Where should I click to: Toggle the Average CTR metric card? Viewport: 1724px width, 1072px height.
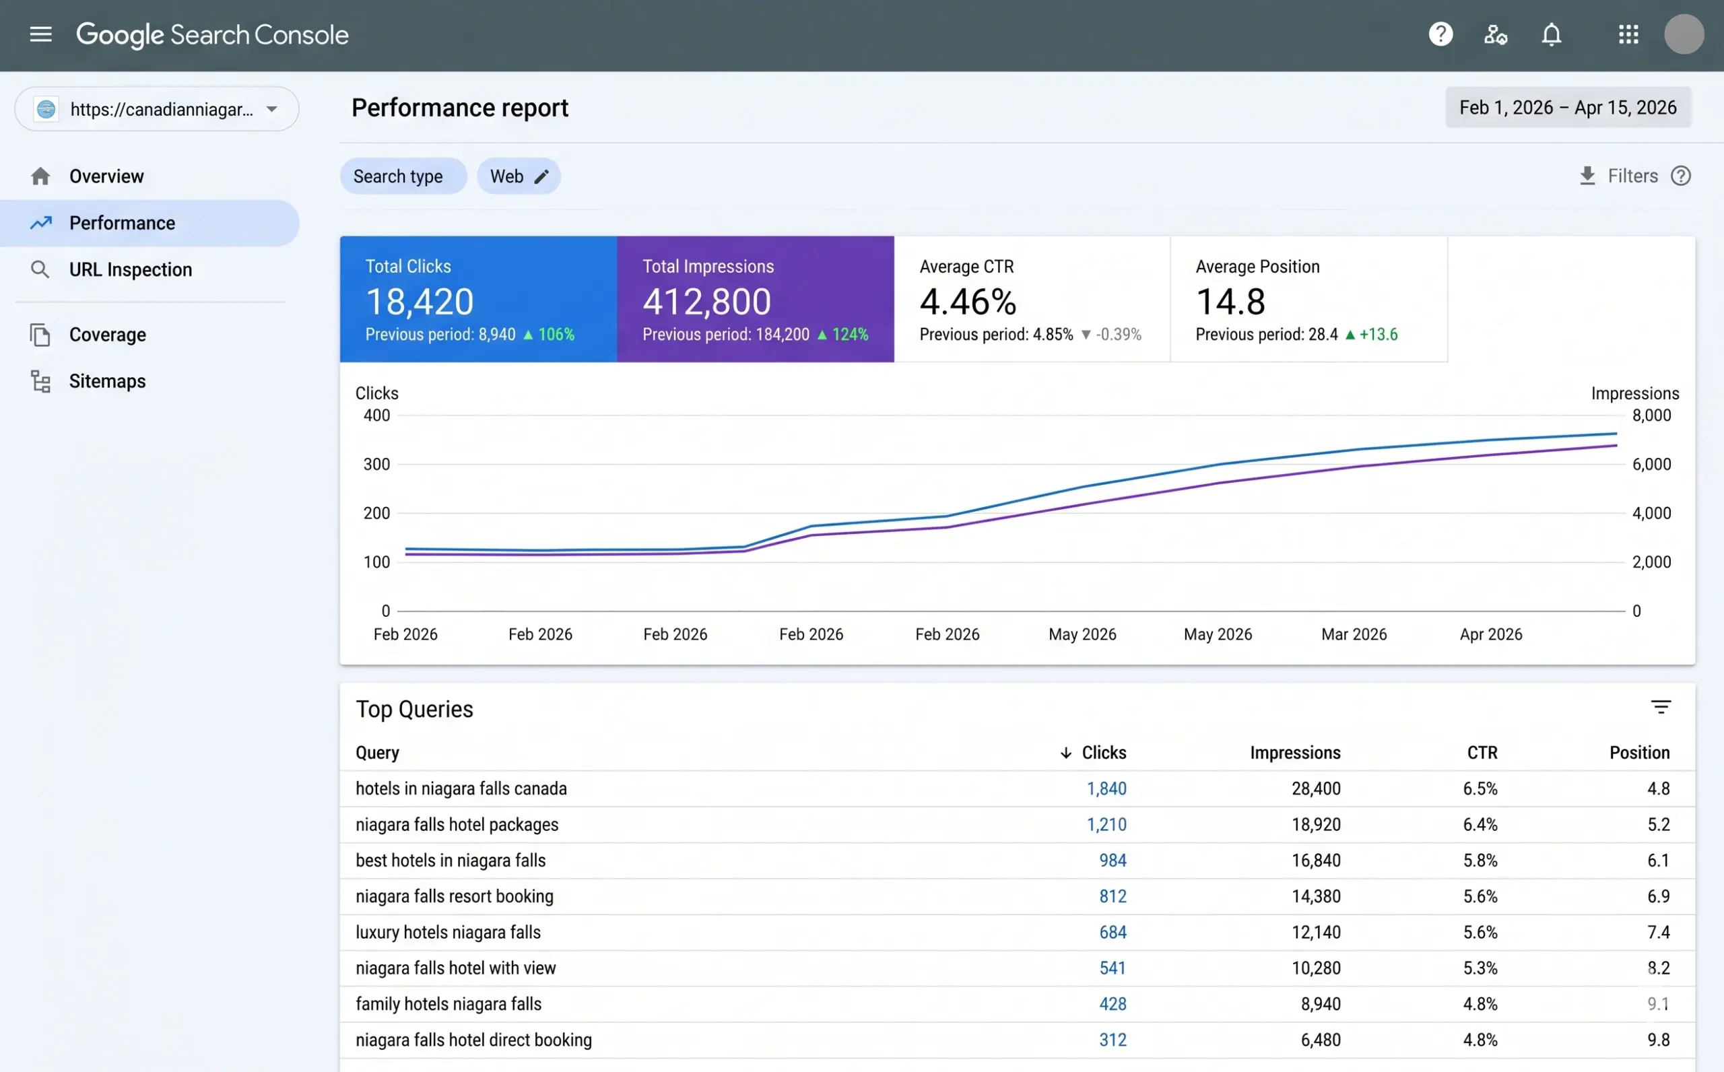pos(1032,299)
